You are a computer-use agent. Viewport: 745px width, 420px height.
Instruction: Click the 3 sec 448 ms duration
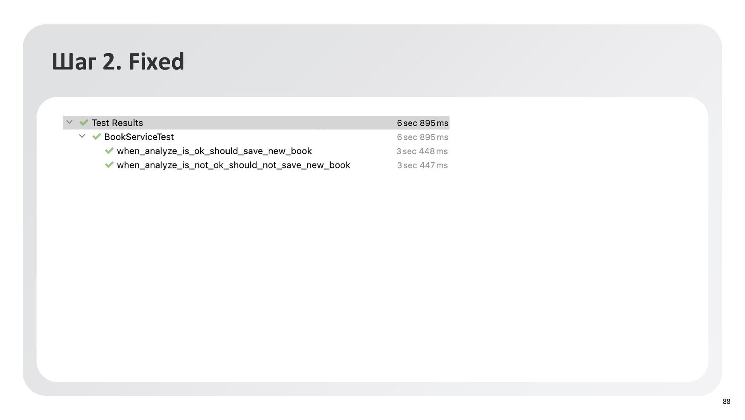click(422, 151)
